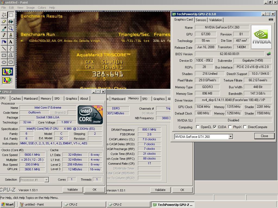Click Validate in the front CPU-Z window
Image resolution: width=278 pixels, height=208 pixels.
tap(72, 189)
